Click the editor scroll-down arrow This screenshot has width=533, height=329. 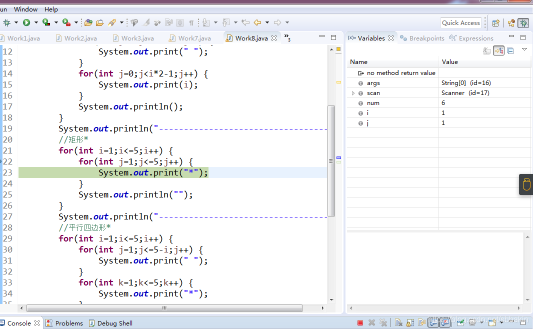click(331, 300)
